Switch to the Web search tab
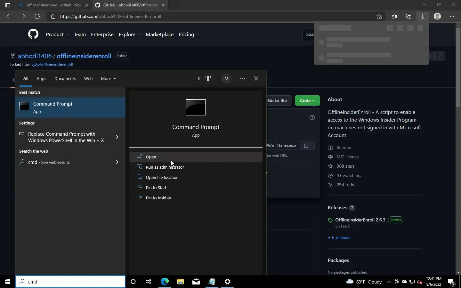The height and width of the screenshot is (288, 461). coord(88,78)
